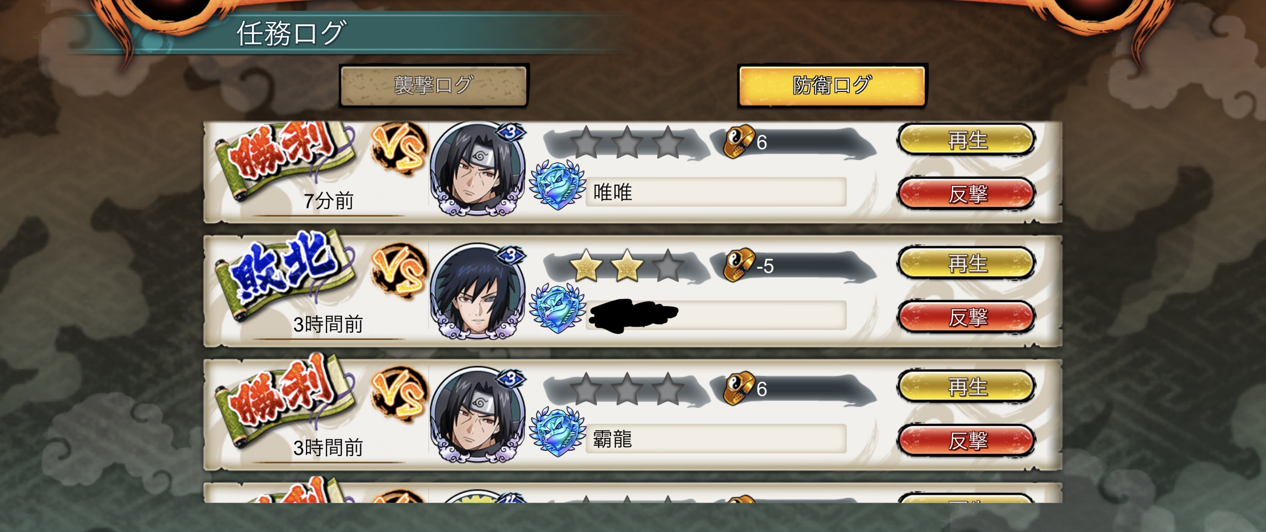
Task: Open Itachi portrait in the 唯唯 entry
Action: (x=477, y=169)
